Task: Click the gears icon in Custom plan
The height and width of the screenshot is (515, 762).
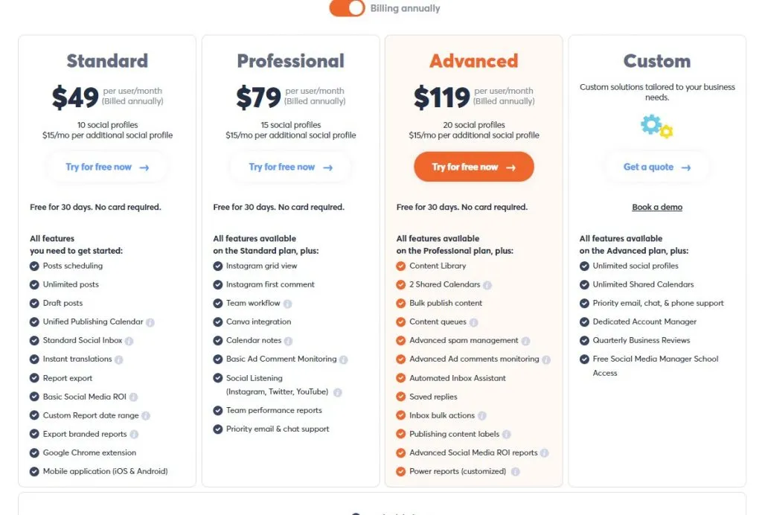Action: (x=656, y=127)
